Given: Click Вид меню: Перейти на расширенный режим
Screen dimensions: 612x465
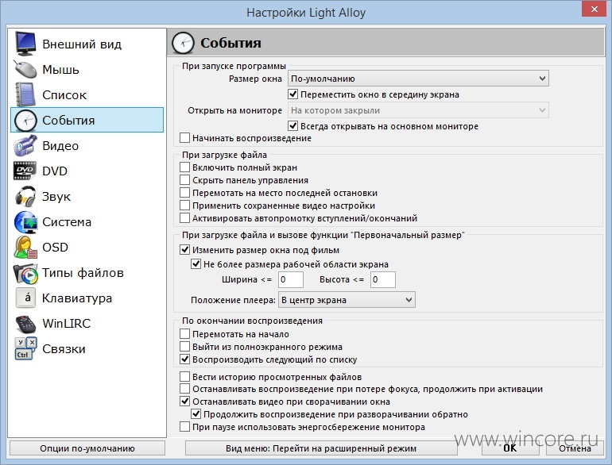Looking at the screenshot, I should click(x=321, y=448).
